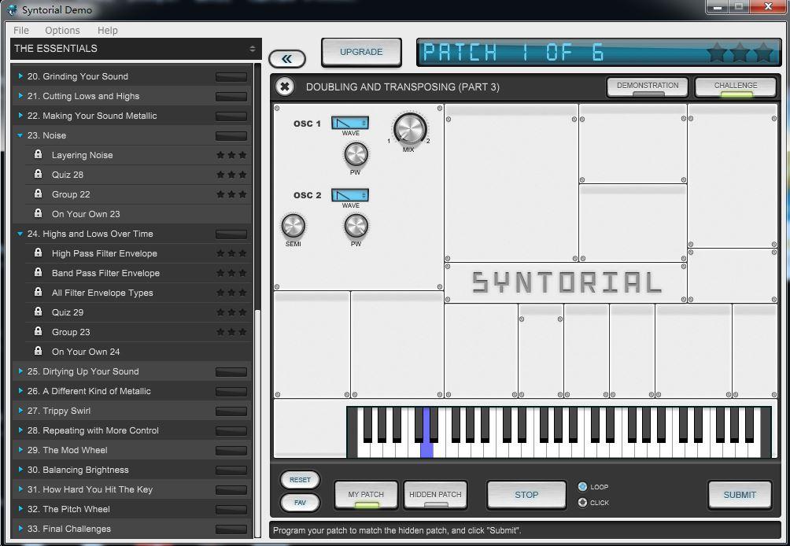Image resolution: width=790 pixels, height=546 pixels.
Task: Click the star rating for All Filter Envelope Types
Action: pos(231,293)
